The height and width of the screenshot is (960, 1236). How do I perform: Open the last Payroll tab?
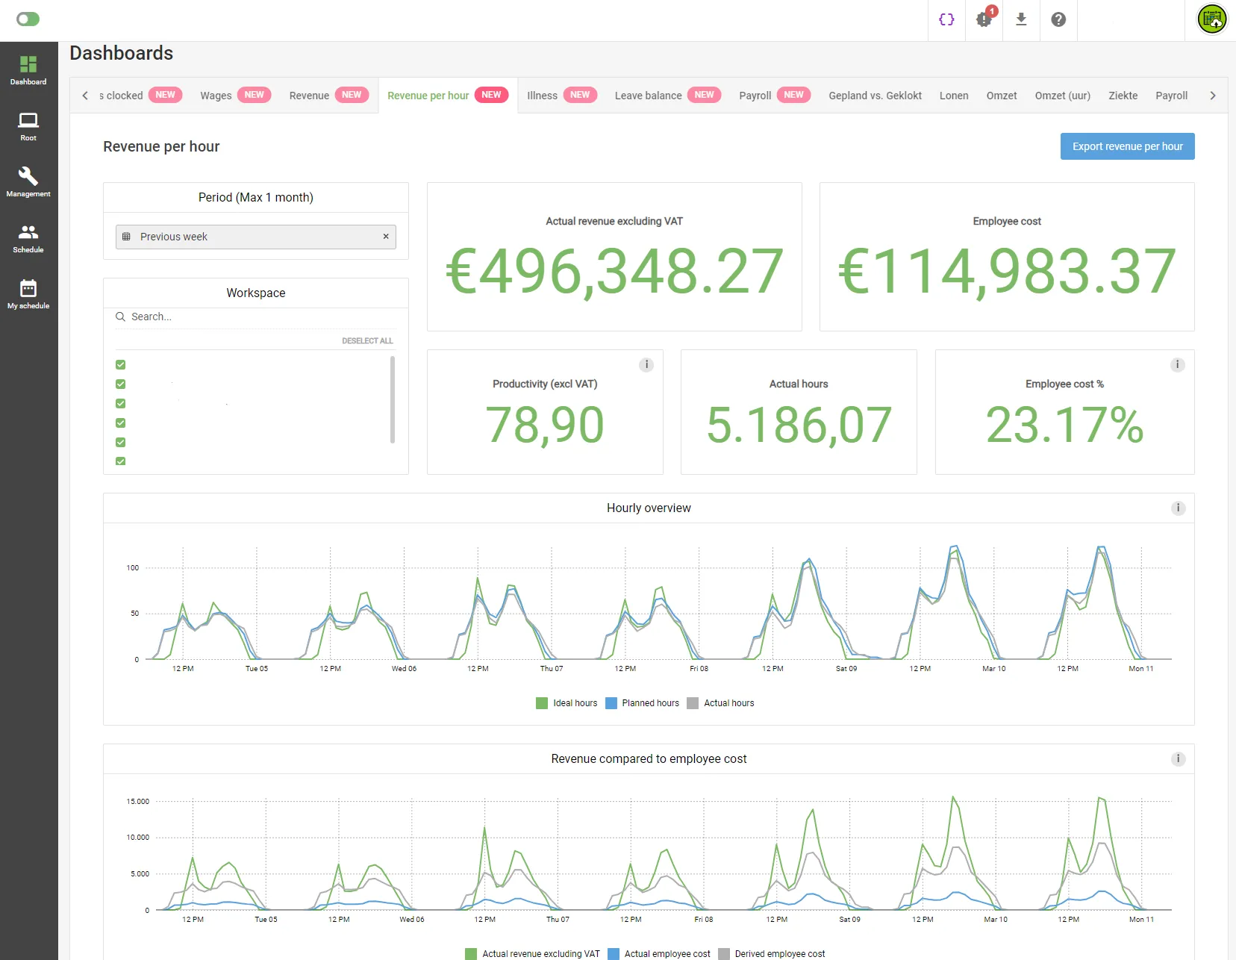click(x=1171, y=96)
